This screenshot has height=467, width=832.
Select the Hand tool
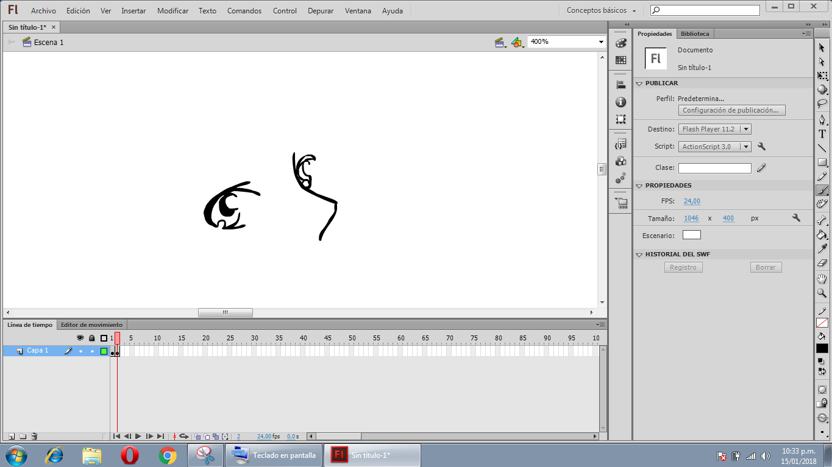click(x=822, y=279)
